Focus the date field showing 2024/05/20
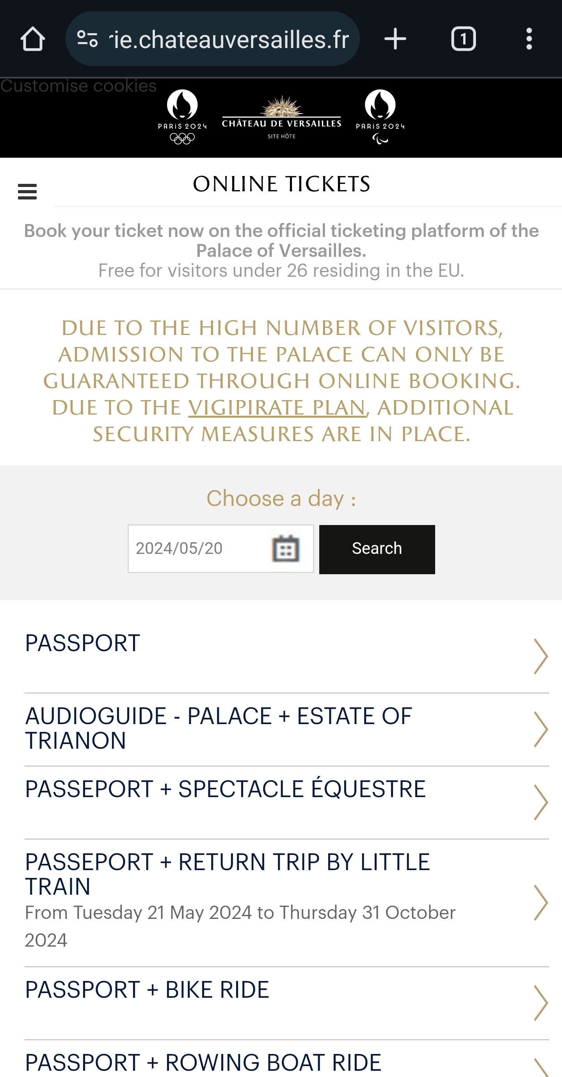 (x=197, y=548)
